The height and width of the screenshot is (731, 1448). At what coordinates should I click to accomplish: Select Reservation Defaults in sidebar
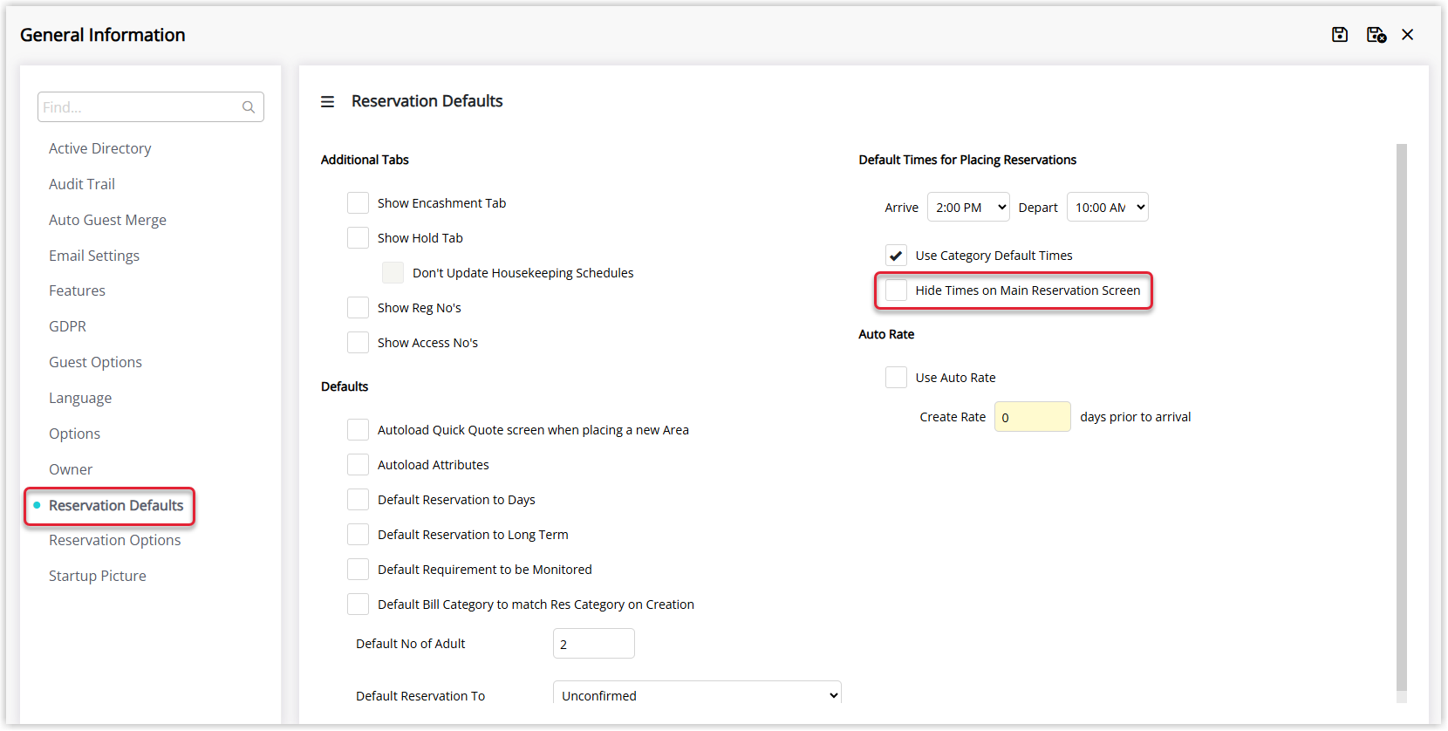click(116, 505)
